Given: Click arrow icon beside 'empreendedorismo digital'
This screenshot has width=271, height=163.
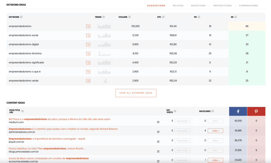Looking at the screenshot, I should click(x=88, y=45).
